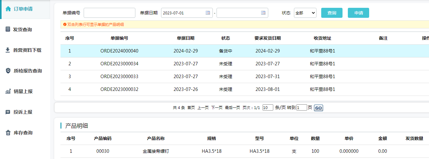This screenshot has width=429, height=159.
Task: Click the chart icon beside 销量上报
Action: click(x=8, y=92)
